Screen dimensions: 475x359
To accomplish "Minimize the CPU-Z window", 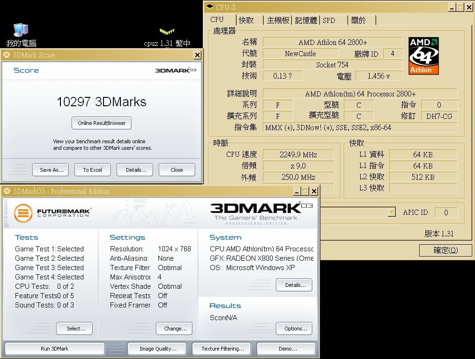I will tap(452, 7).
